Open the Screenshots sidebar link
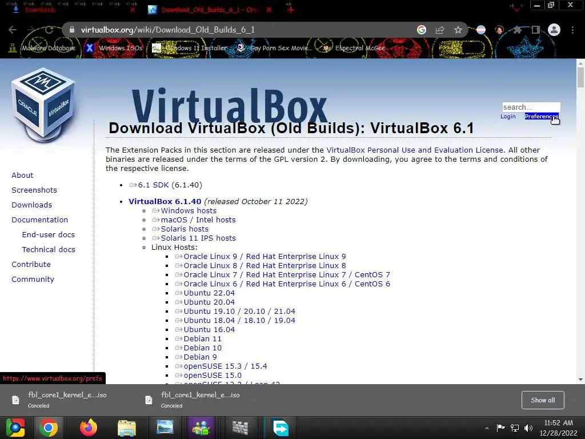The width and height of the screenshot is (585, 439). [34, 190]
